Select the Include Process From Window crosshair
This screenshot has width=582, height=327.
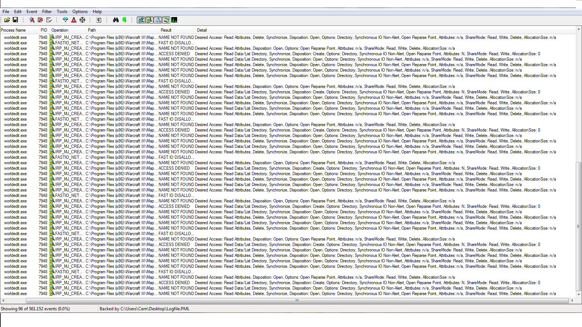pyautogui.click(x=83, y=20)
